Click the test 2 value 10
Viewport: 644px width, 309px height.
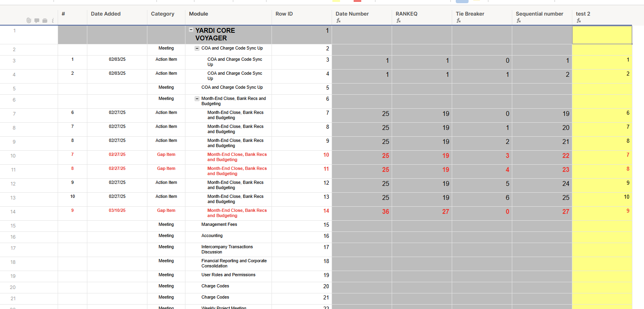point(626,197)
